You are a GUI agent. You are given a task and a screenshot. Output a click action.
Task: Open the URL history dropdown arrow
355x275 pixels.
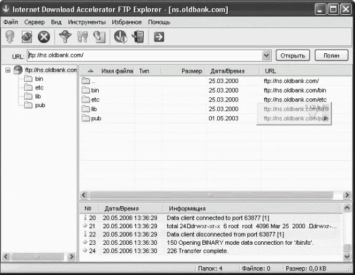266,55
